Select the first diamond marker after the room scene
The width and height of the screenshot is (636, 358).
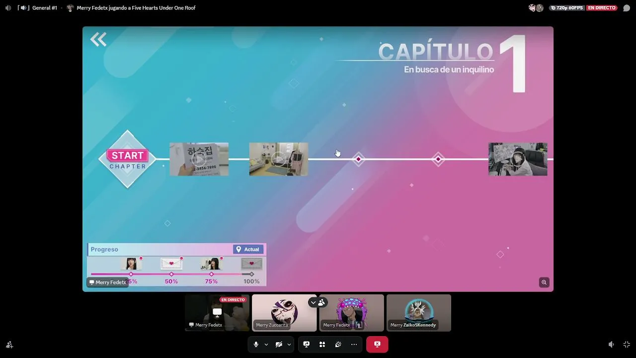(359, 159)
